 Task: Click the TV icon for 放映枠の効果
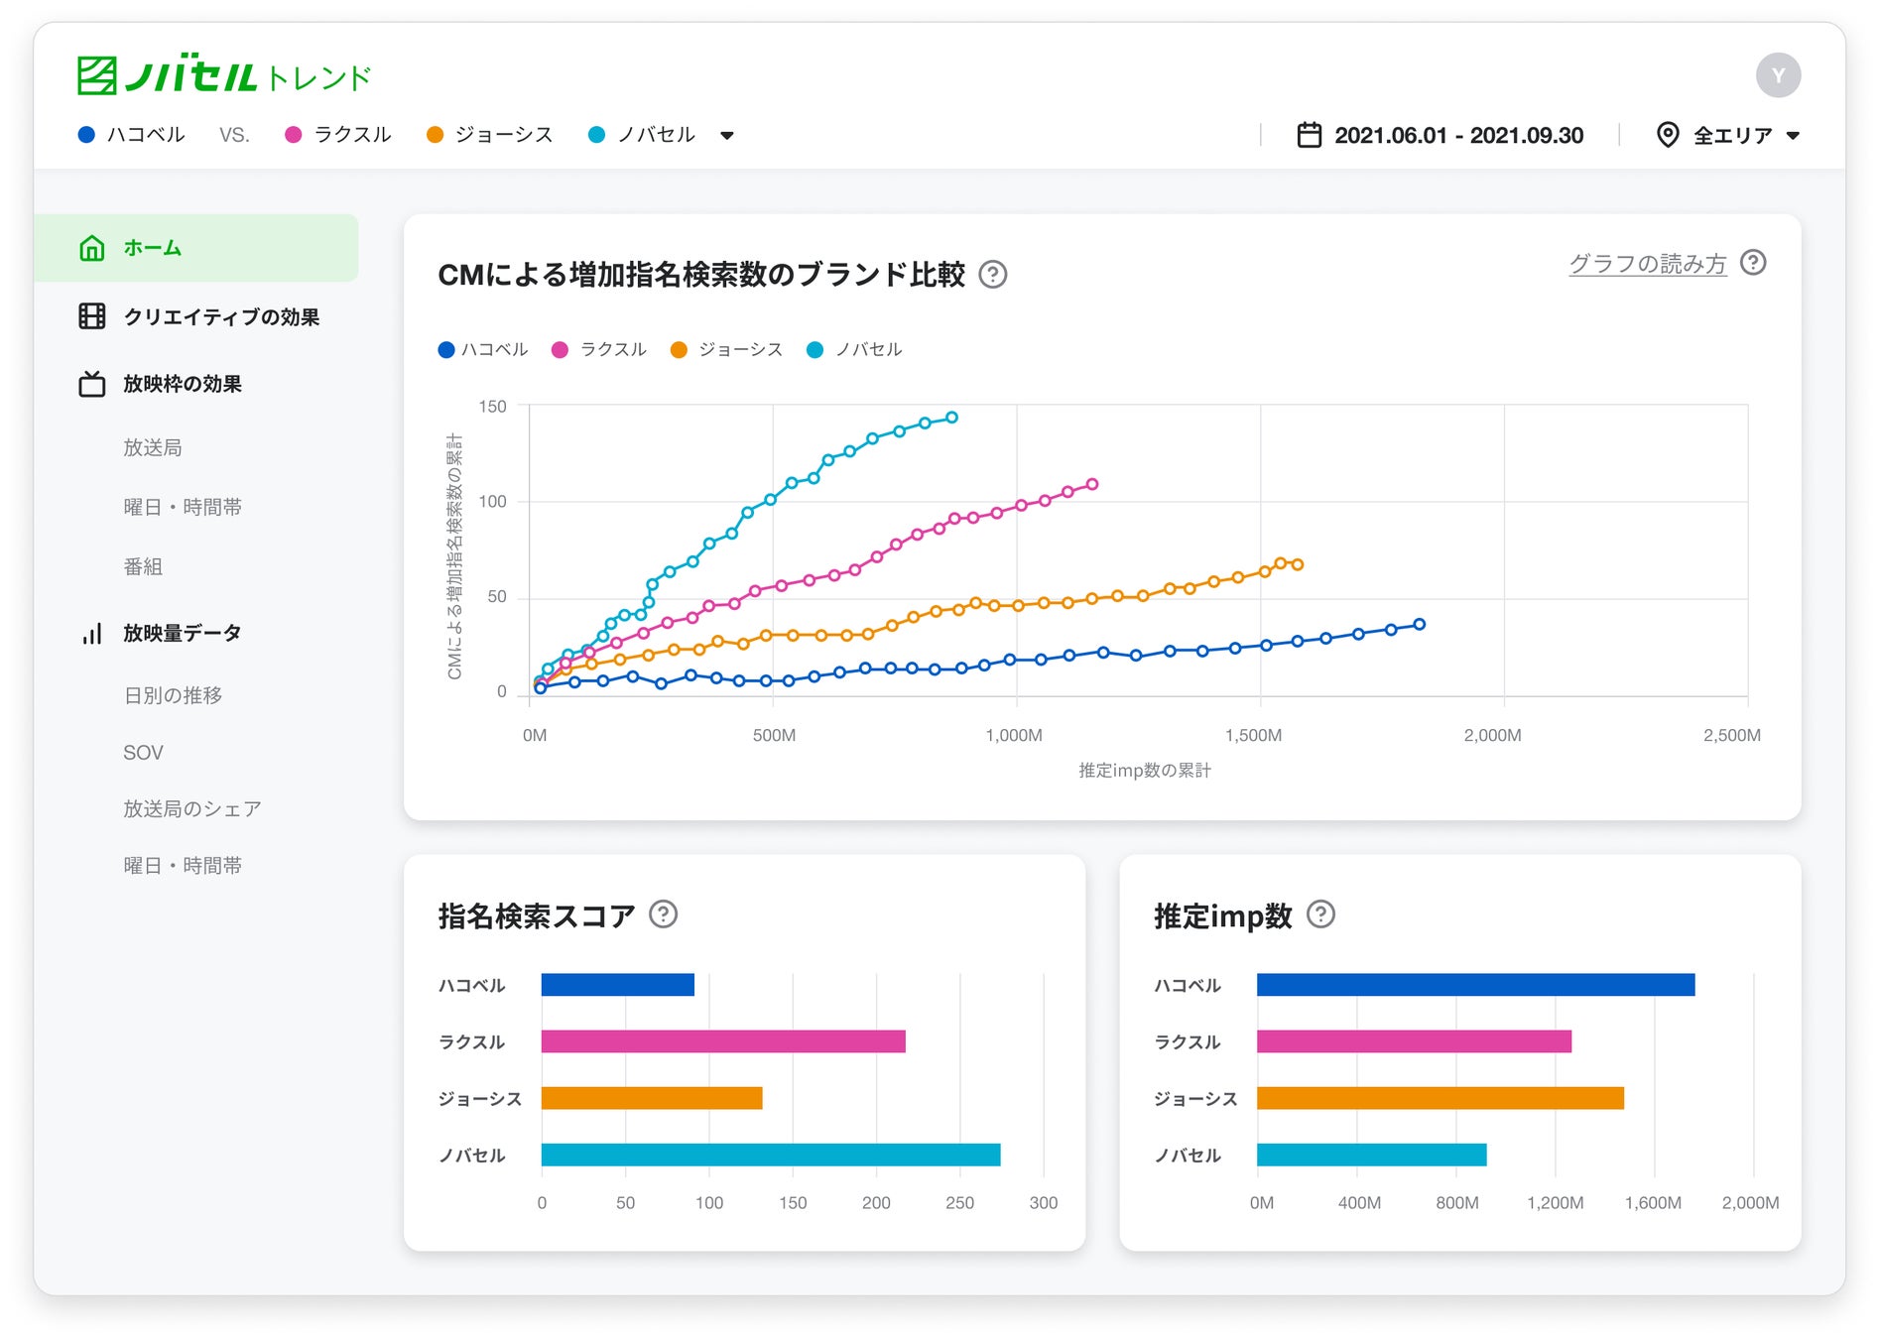(x=92, y=384)
